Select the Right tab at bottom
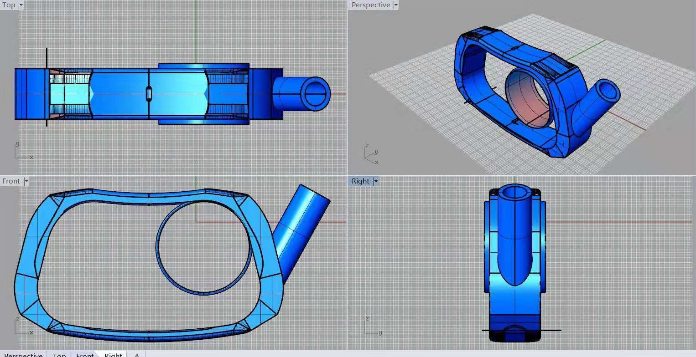 [113, 354]
